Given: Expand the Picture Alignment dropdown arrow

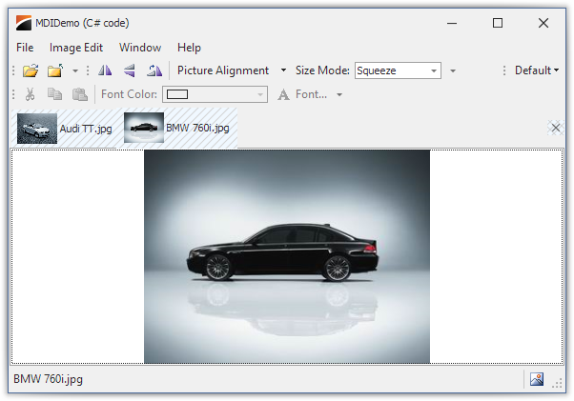Looking at the screenshot, I should 283,70.
